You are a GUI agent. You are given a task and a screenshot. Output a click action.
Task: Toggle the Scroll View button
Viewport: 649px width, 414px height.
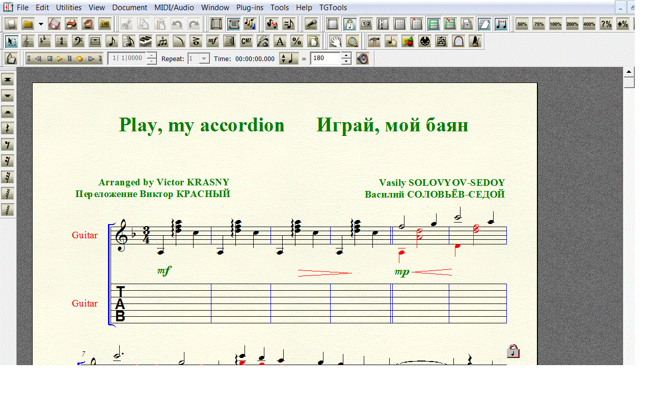(x=217, y=24)
